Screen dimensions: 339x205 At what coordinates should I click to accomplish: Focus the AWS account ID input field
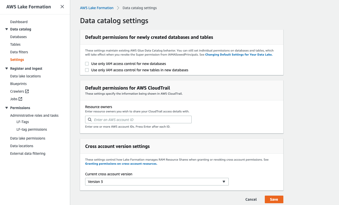pos(141,120)
